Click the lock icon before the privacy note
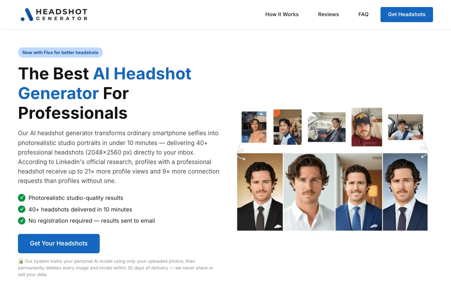The height and width of the screenshot is (281, 451). (21, 261)
